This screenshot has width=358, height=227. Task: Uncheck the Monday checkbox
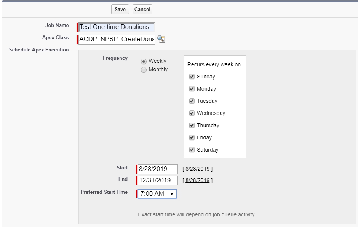tap(192, 89)
